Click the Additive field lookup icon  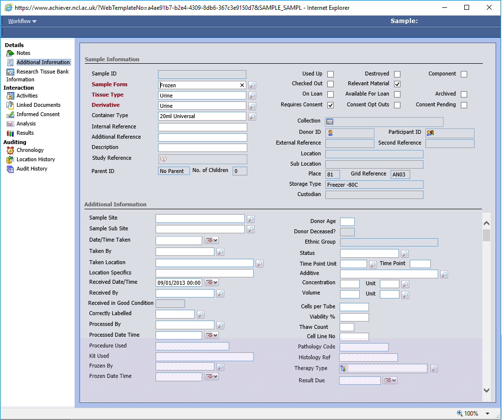pyautogui.click(x=444, y=274)
